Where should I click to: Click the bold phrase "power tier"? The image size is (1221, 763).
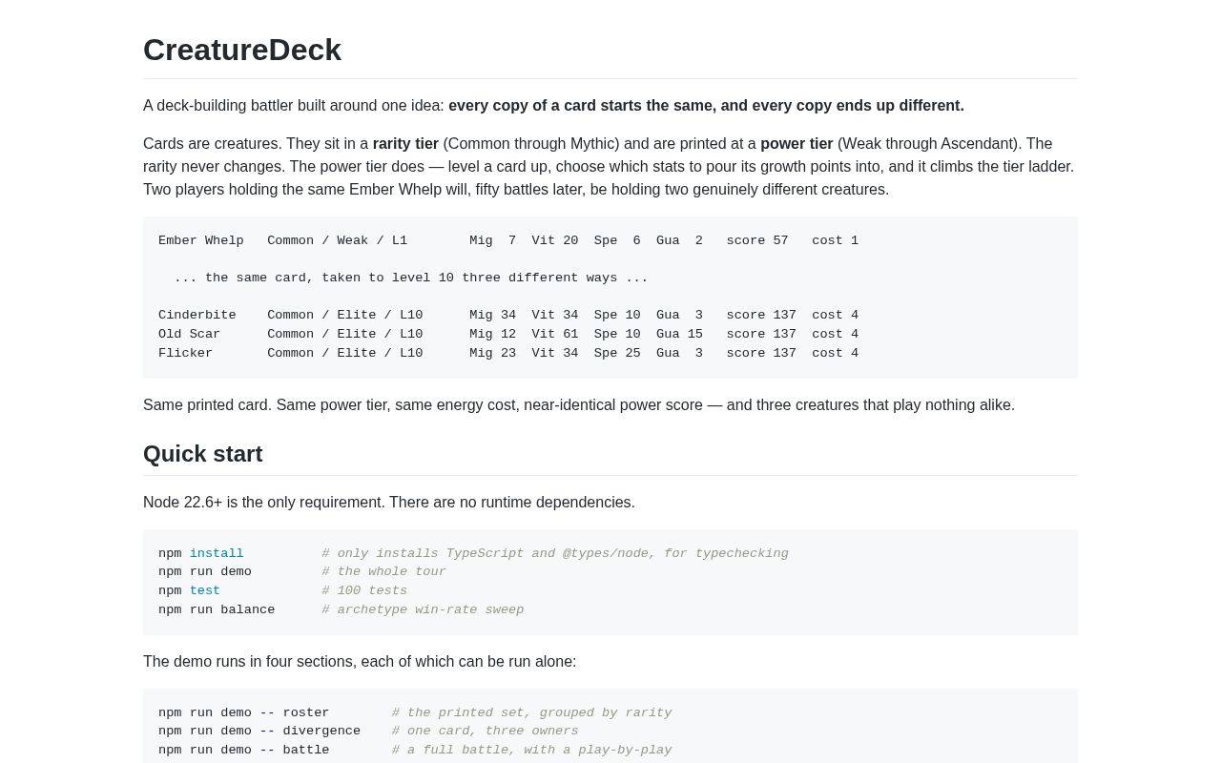tap(797, 144)
